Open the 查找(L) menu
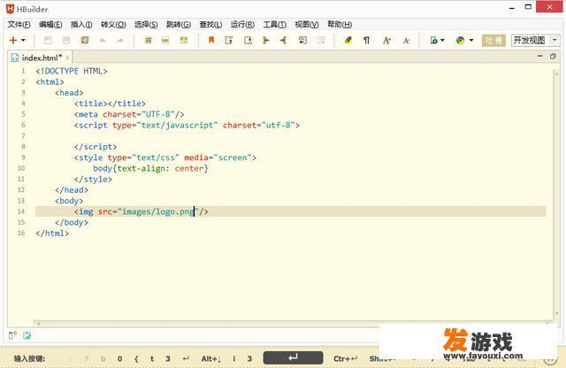566x368 pixels. [210, 24]
